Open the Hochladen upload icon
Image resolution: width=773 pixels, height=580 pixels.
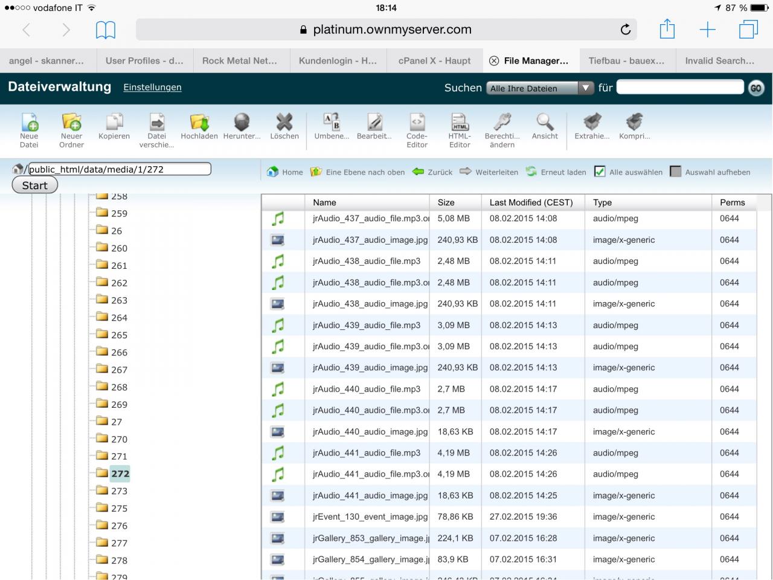199,123
